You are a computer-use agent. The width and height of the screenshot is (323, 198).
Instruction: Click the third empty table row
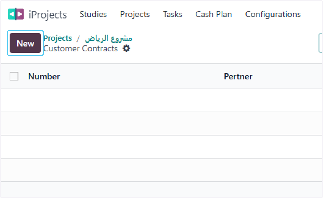point(161,147)
